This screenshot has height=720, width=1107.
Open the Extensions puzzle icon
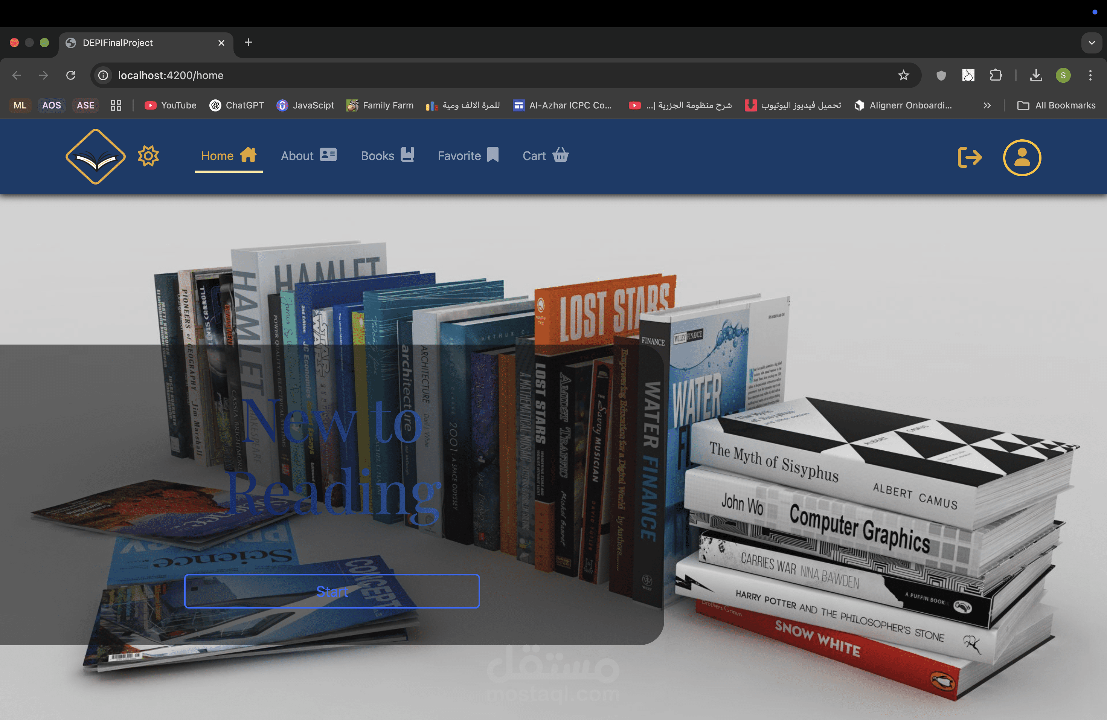point(996,75)
